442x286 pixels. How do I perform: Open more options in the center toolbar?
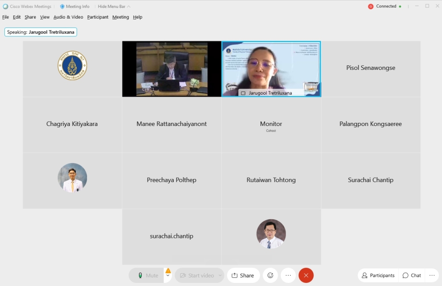288,275
